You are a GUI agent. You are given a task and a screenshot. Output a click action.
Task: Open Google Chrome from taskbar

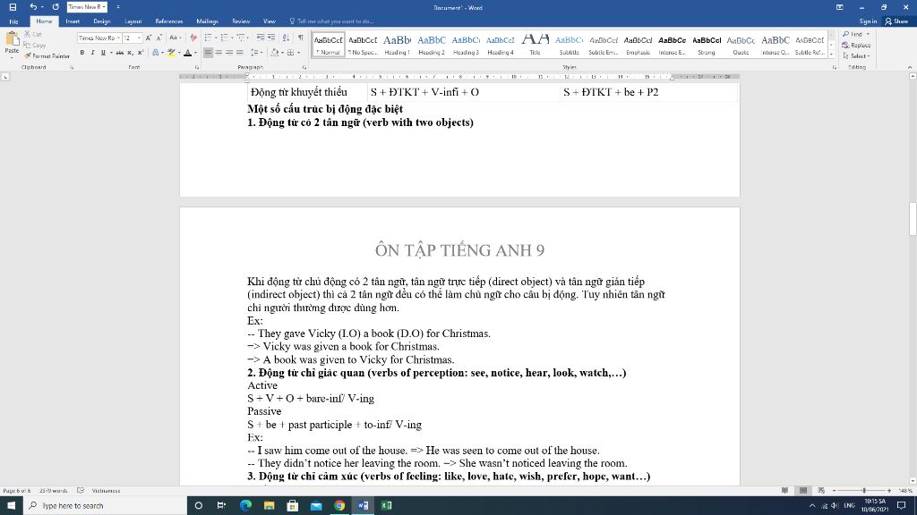339,506
